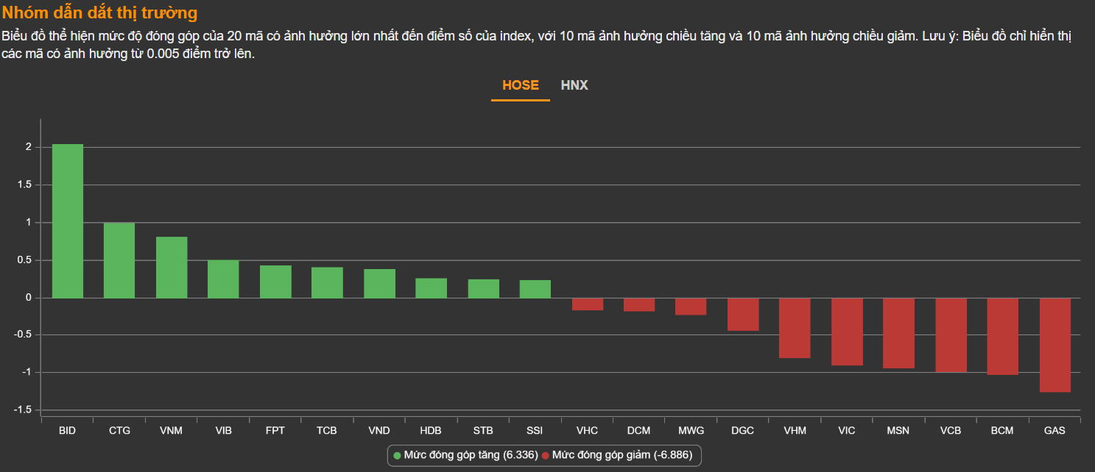Select the green VIB bar
Screen dimensions: 1095x472
click(x=223, y=279)
